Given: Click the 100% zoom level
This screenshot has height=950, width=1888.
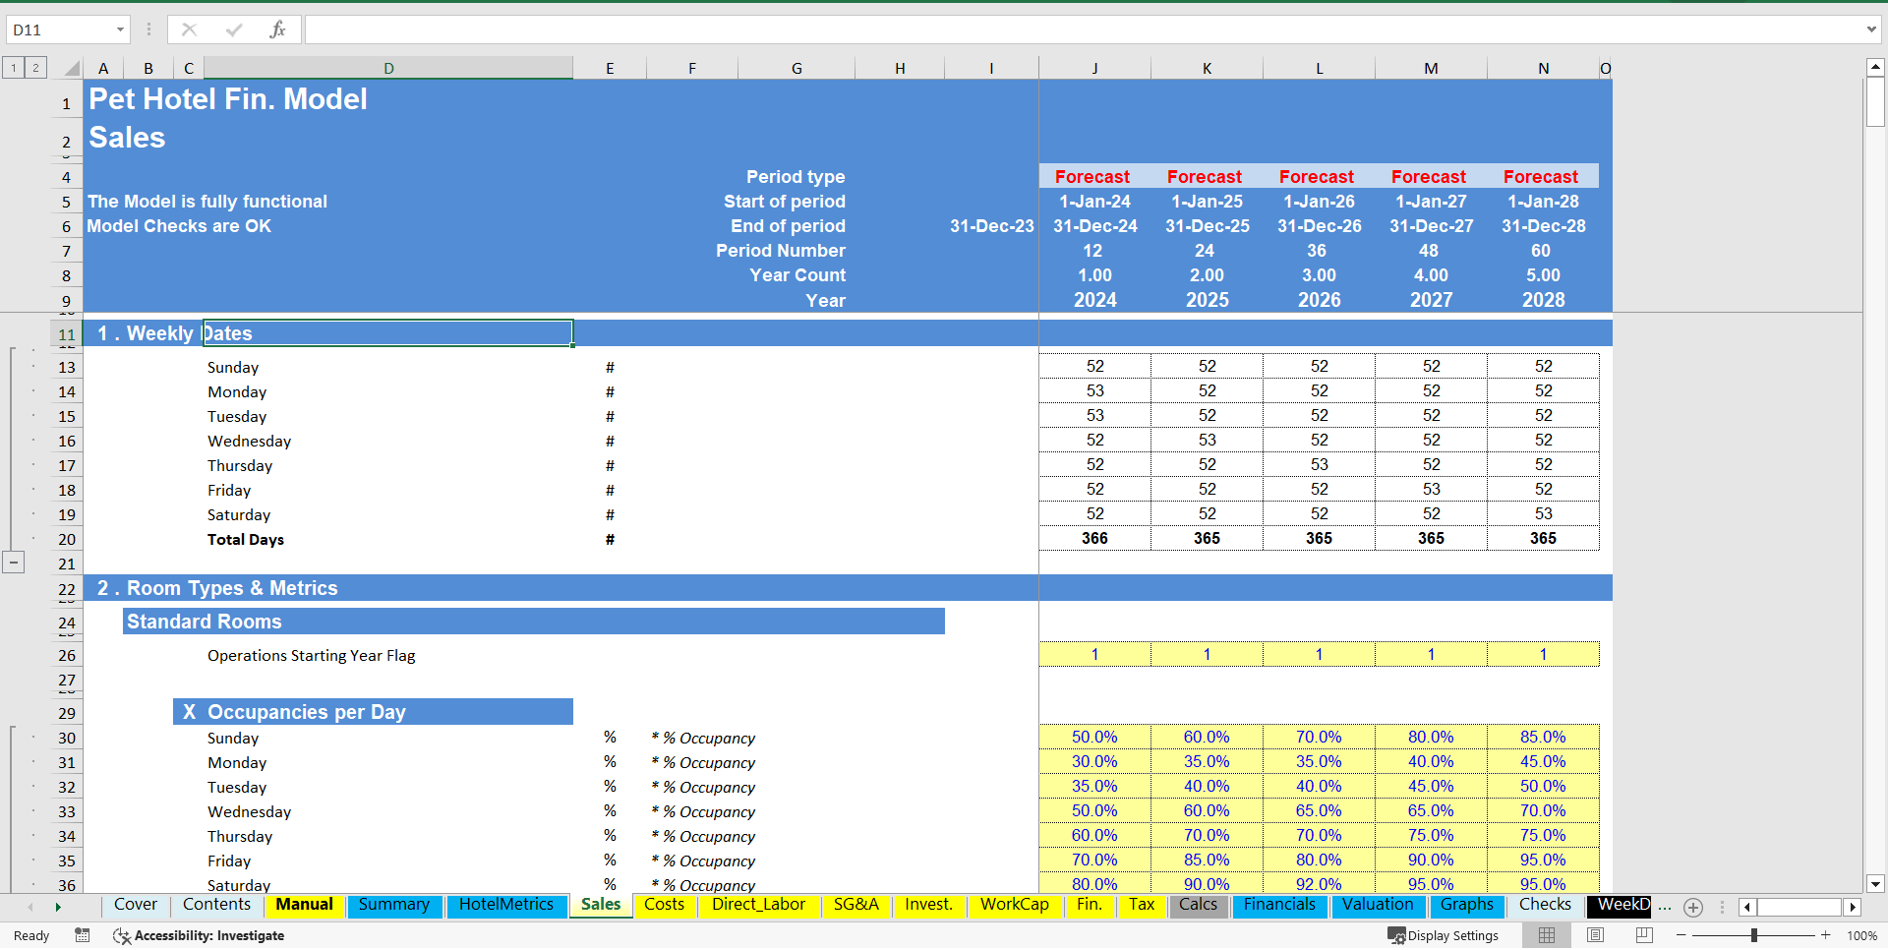Looking at the screenshot, I should pyautogui.click(x=1861, y=935).
